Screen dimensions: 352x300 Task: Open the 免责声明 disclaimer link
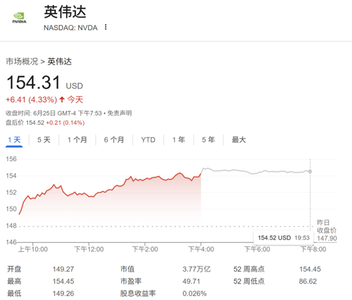click(119, 114)
